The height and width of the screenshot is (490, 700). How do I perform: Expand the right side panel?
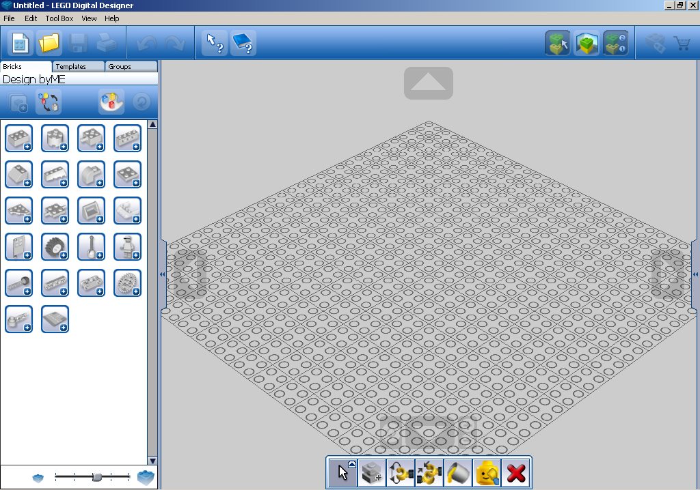695,274
